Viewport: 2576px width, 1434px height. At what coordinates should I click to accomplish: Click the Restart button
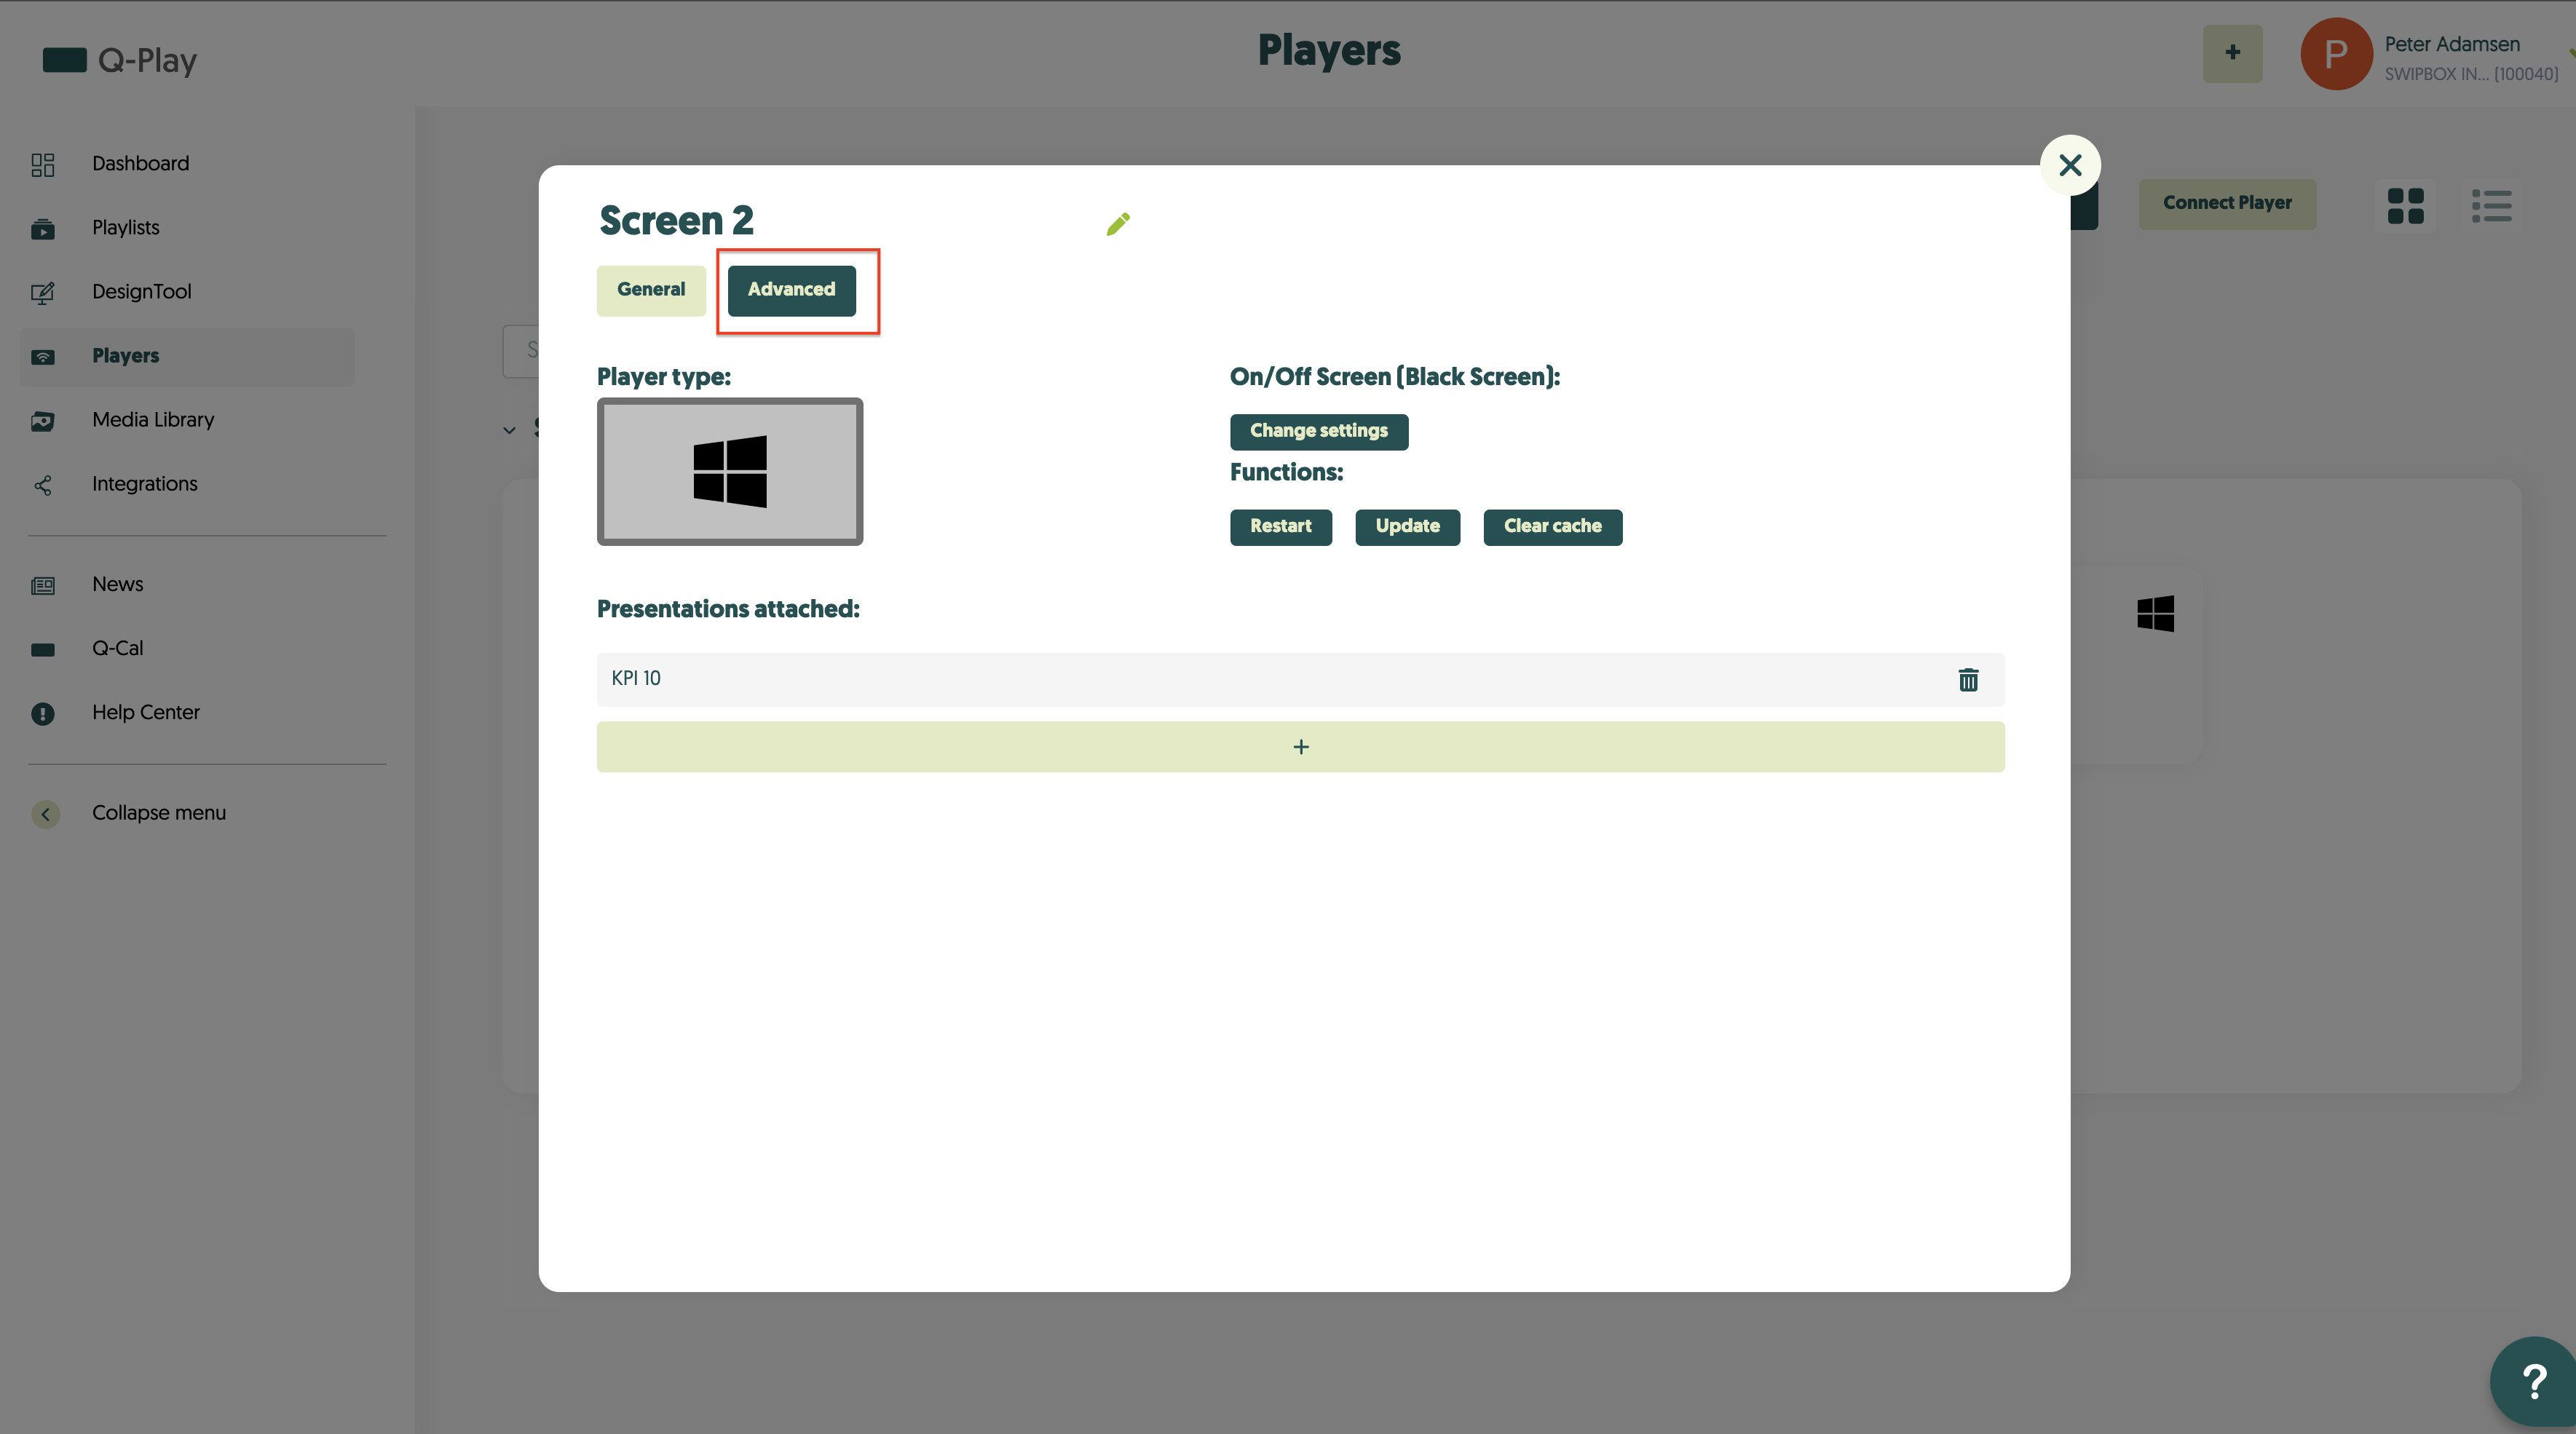pyautogui.click(x=1280, y=527)
